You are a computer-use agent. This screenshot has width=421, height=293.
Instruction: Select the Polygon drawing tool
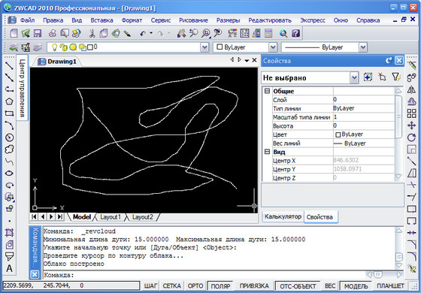pyautogui.click(x=9, y=101)
